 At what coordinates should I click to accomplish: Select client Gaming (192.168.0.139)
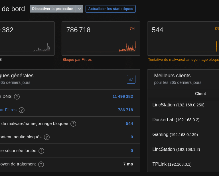click(x=175, y=135)
